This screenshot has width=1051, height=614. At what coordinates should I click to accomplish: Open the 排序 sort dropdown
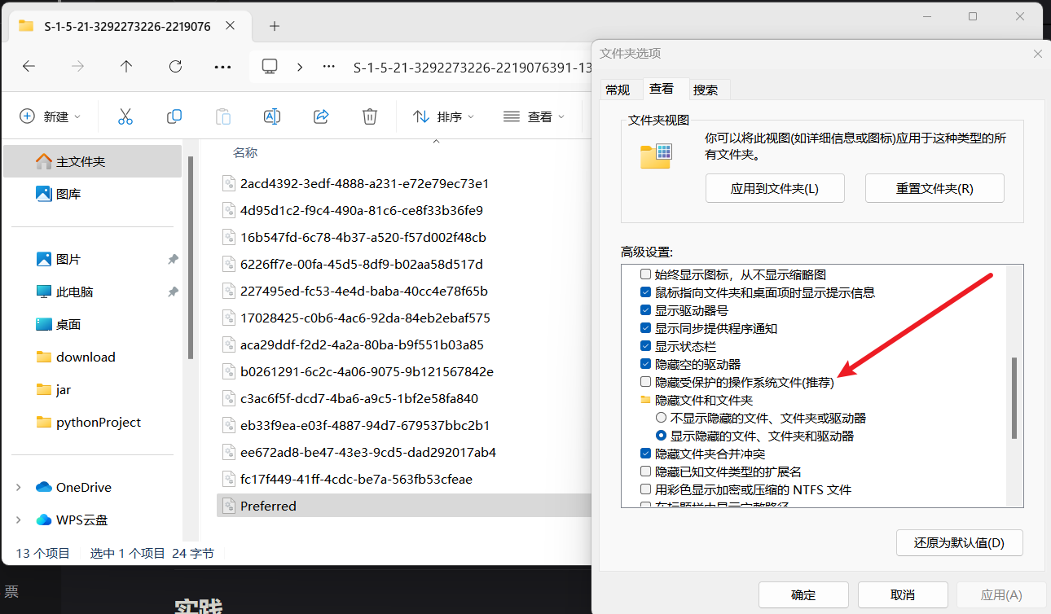point(443,116)
